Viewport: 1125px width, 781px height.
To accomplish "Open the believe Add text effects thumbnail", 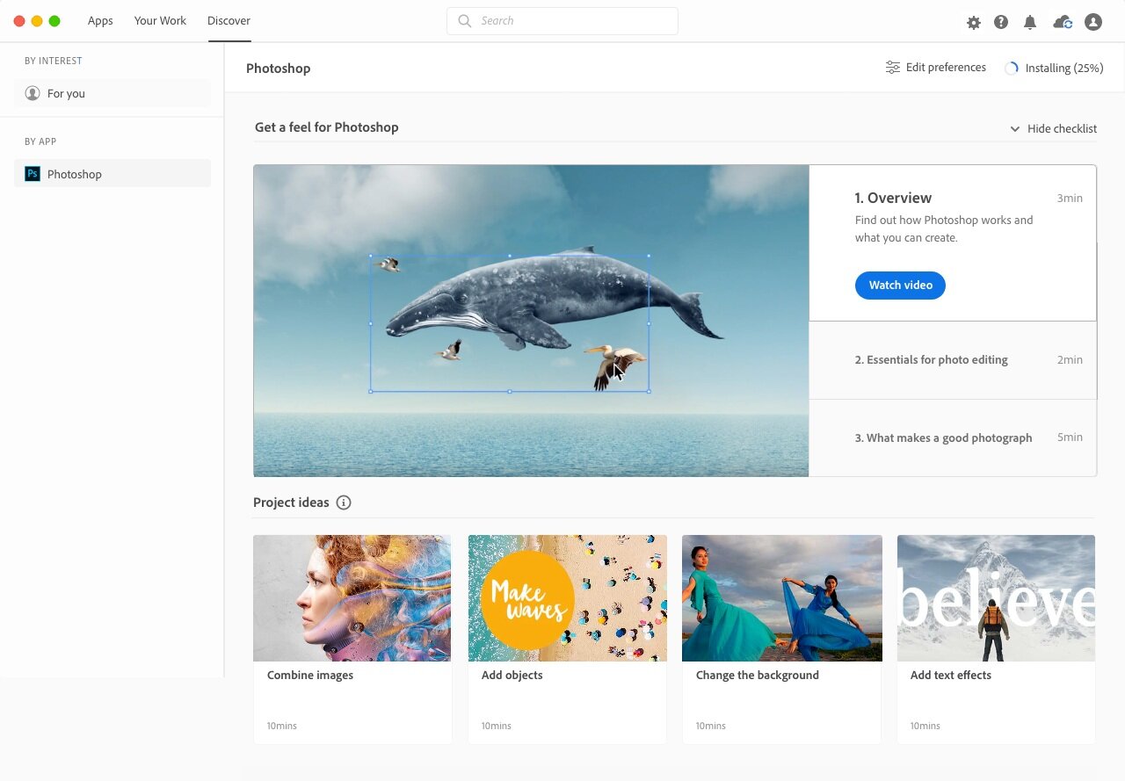I will click(x=996, y=598).
